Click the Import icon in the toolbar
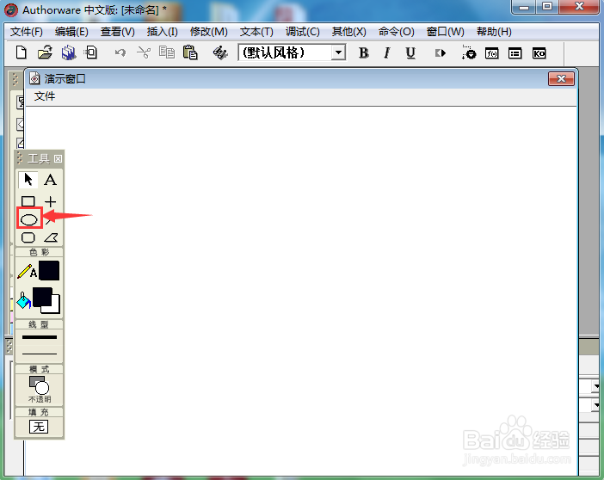 click(x=91, y=52)
